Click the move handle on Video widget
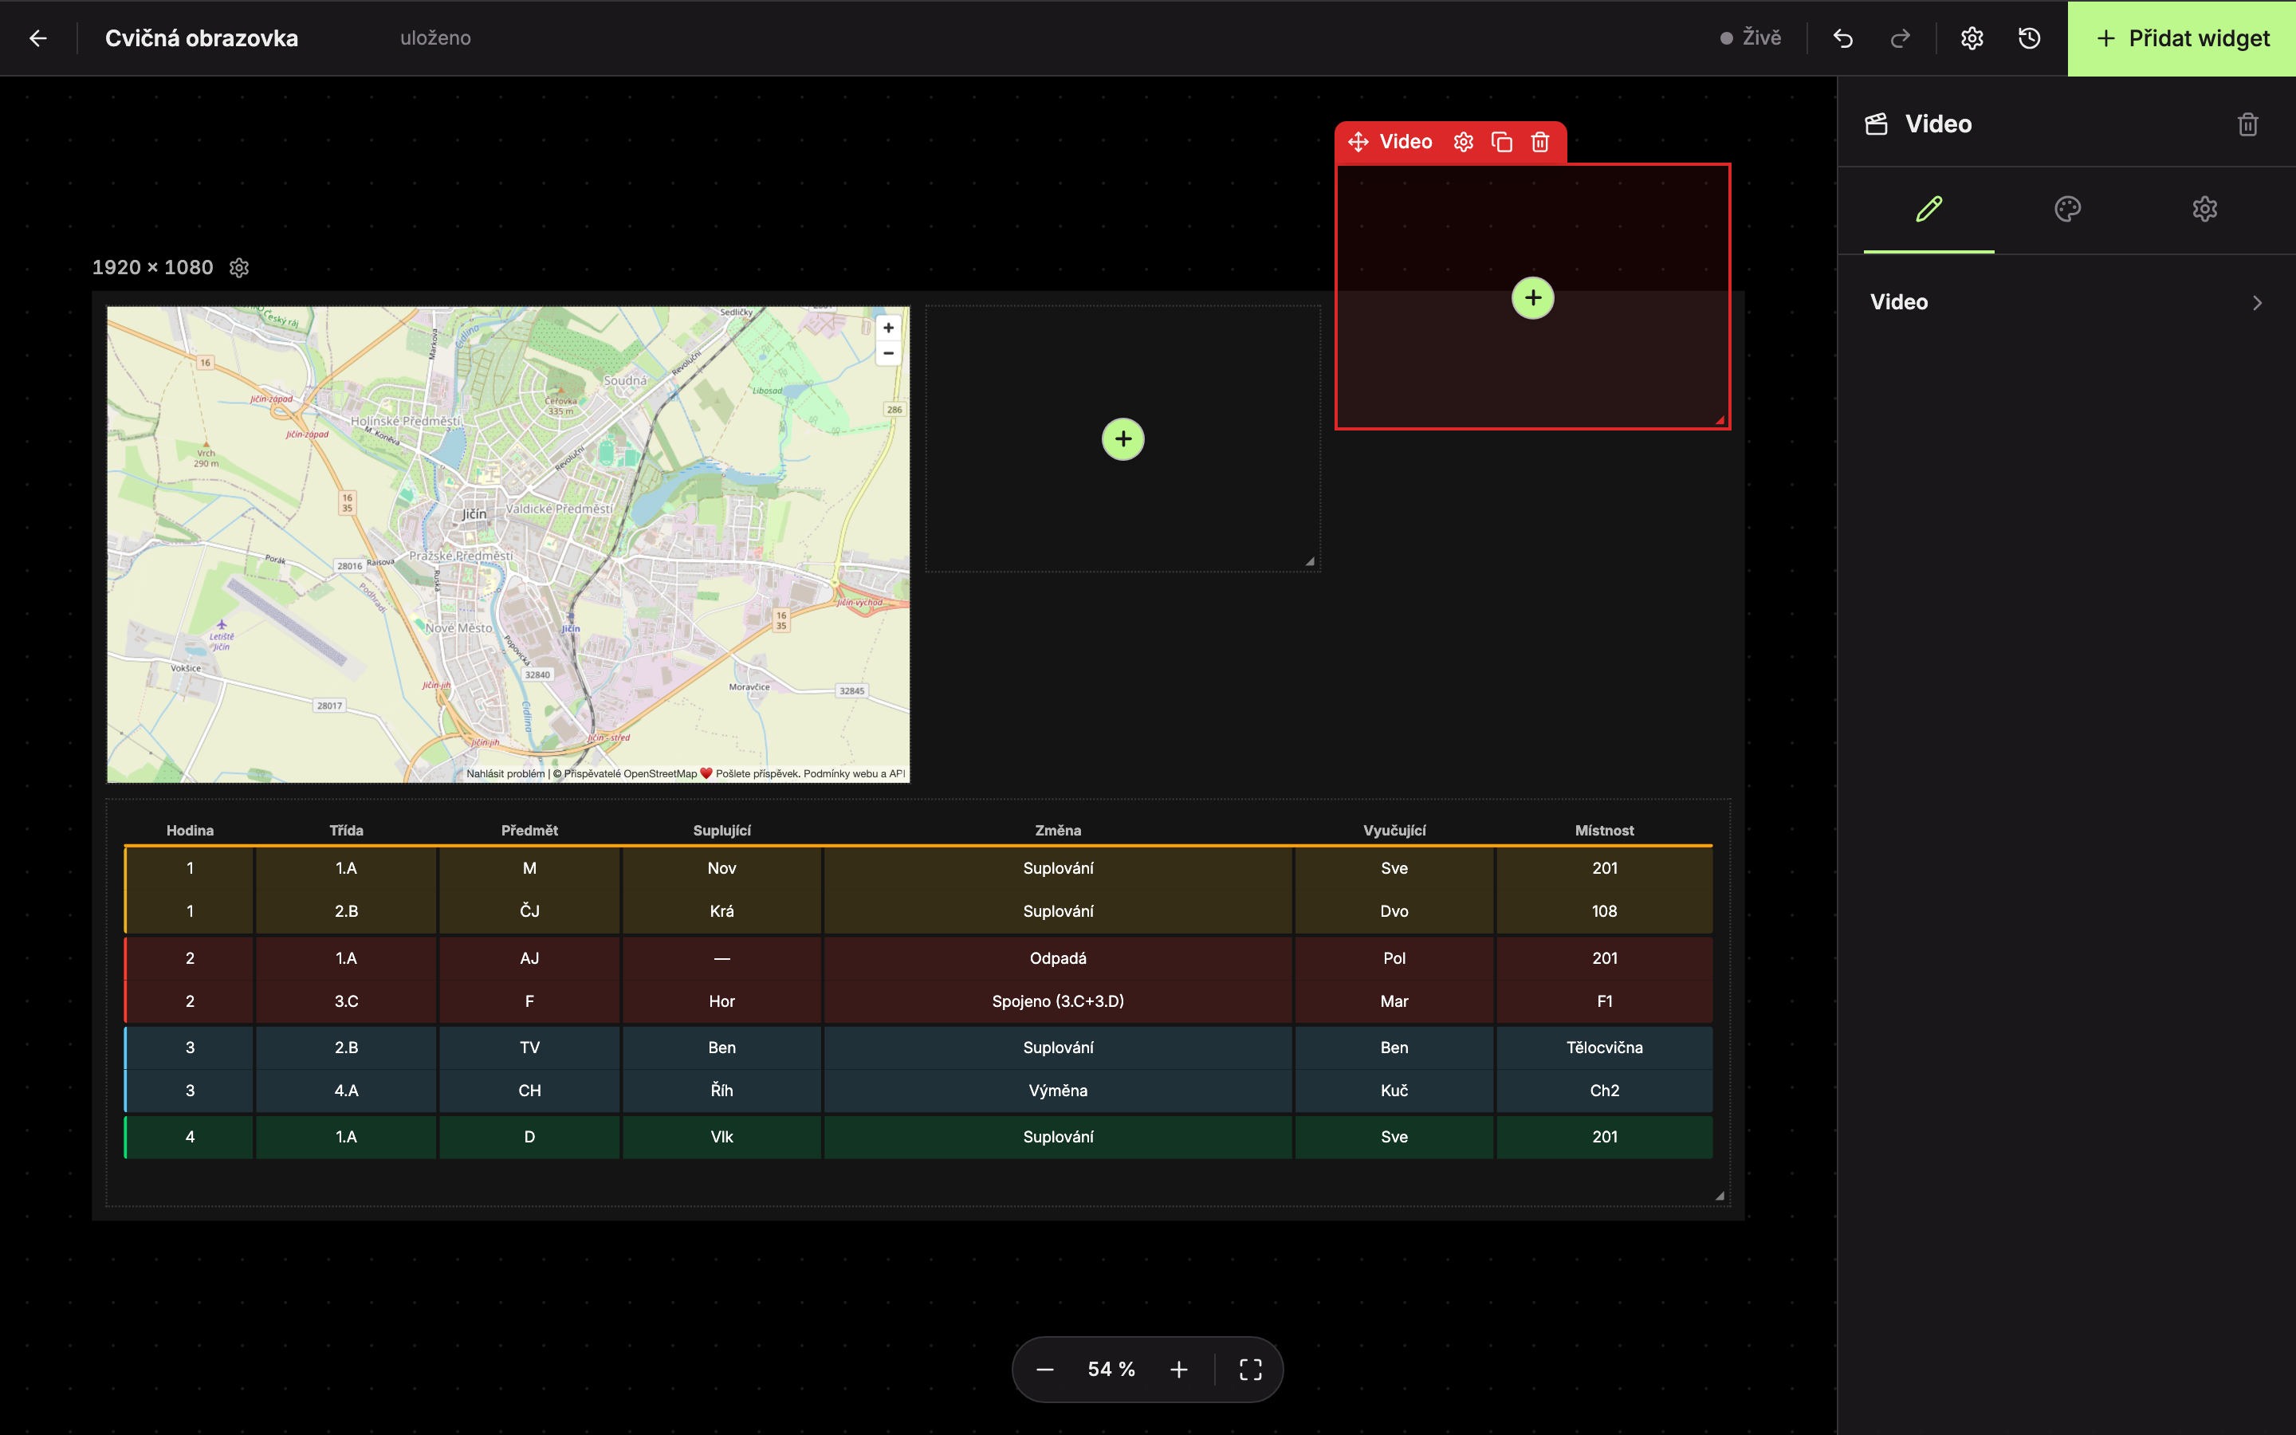Screen dimensions: 2296x1435 pos(1358,143)
